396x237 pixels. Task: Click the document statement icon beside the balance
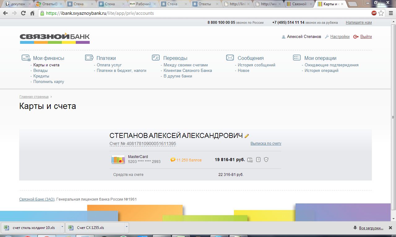pyautogui.click(x=258, y=160)
